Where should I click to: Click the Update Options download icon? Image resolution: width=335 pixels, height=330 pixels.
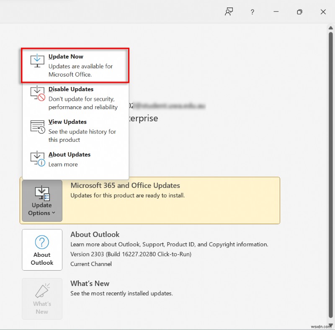[42, 193]
